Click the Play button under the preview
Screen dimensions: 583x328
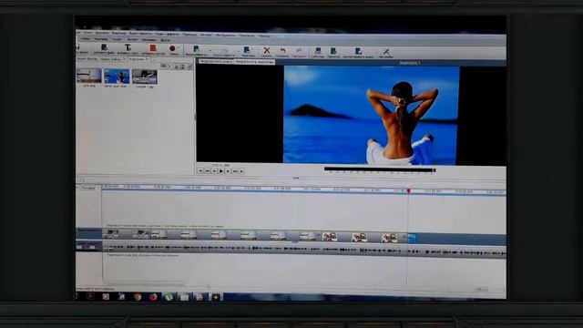coord(221,171)
